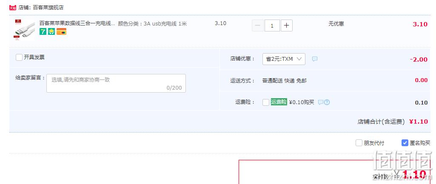Click the question mark help icon for 运费险
Viewport: 436px width, 184px height.
pos(327,102)
